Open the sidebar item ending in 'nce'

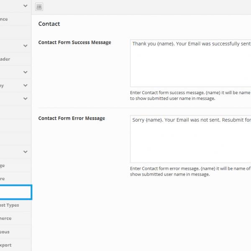point(8,19)
